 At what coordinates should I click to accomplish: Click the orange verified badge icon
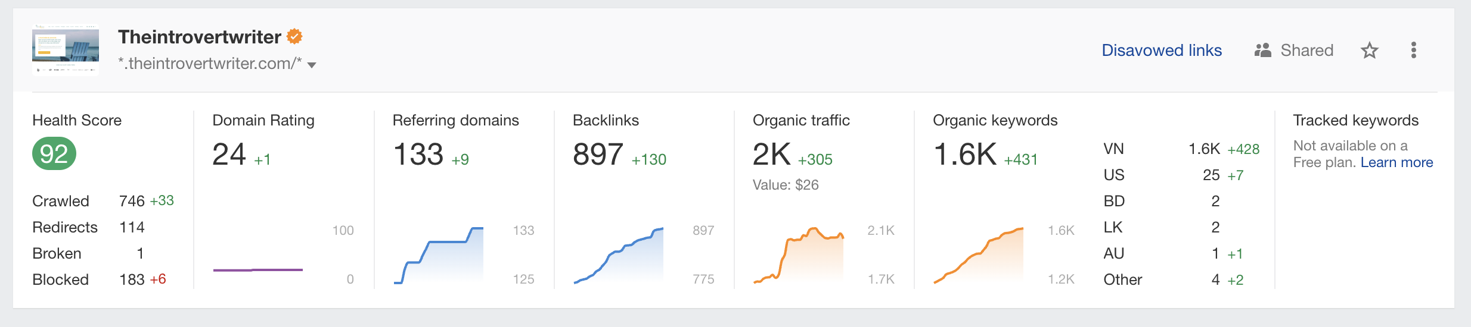294,36
